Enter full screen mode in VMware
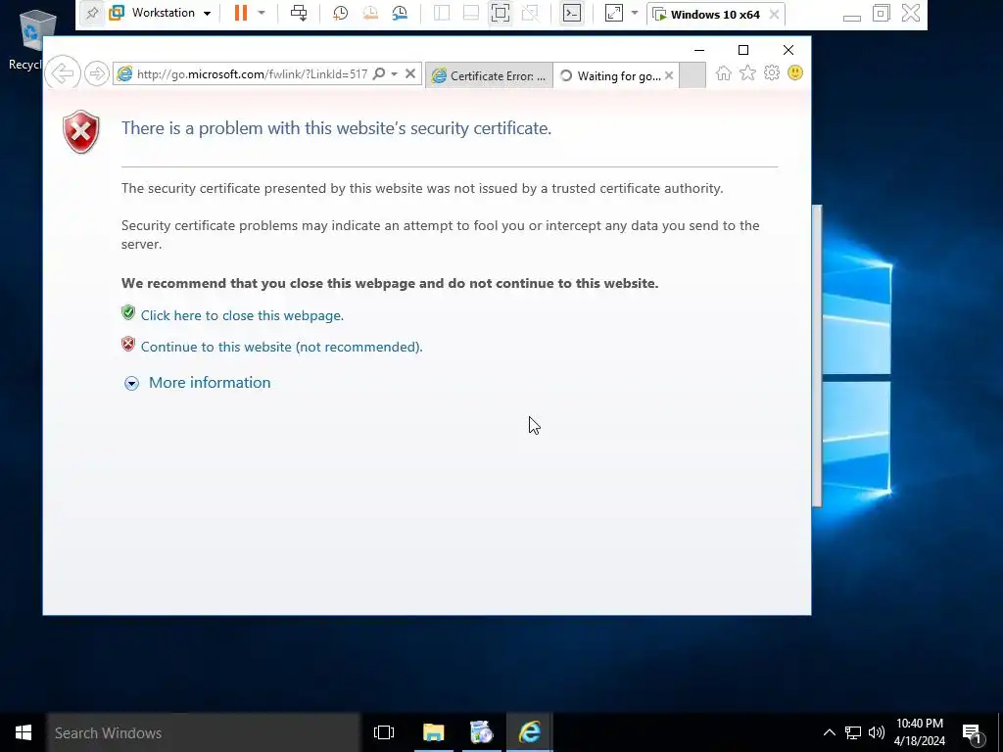 (501, 14)
